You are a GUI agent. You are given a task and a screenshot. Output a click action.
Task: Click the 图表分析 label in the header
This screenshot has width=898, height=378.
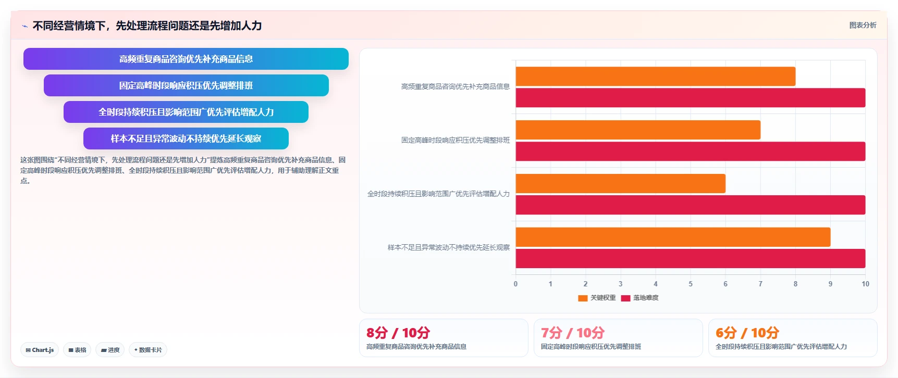tap(863, 25)
